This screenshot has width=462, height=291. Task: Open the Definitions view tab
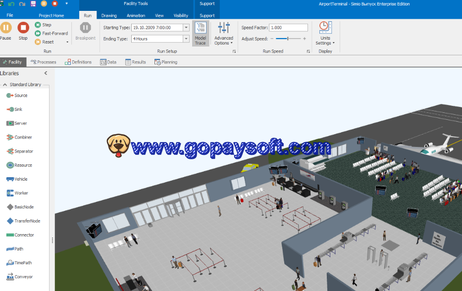(78, 62)
